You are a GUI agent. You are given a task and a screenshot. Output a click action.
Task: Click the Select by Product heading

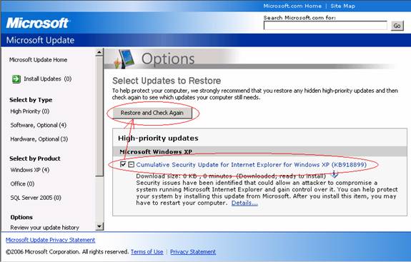click(35, 158)
